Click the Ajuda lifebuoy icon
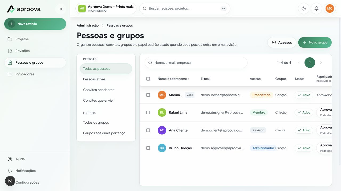The width and height of the screenshot is (341, 191). [x=10, y=159]
